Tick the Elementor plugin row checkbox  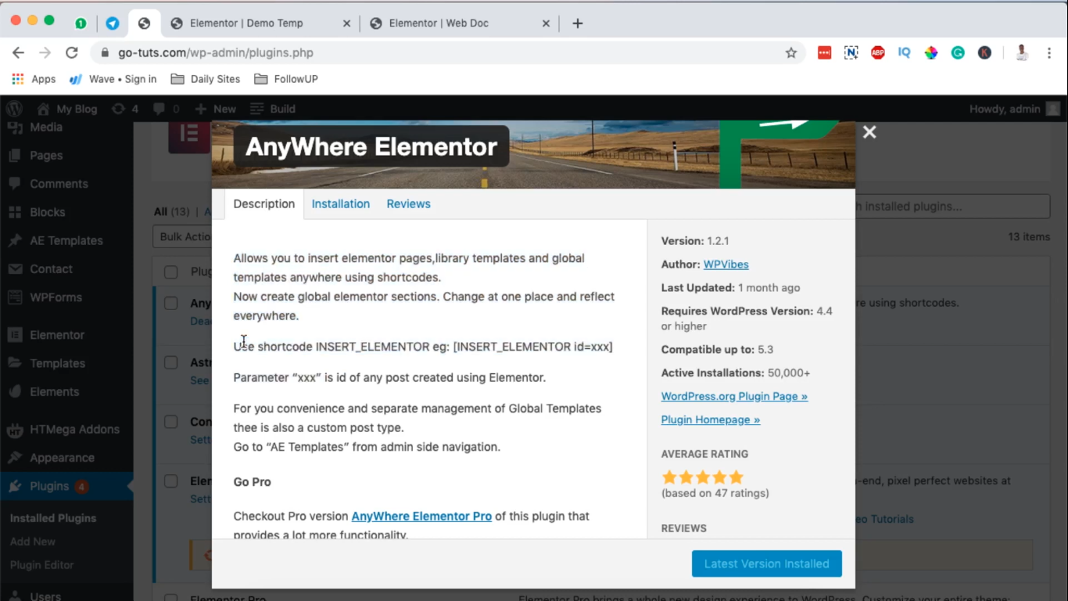click(170, 481)
